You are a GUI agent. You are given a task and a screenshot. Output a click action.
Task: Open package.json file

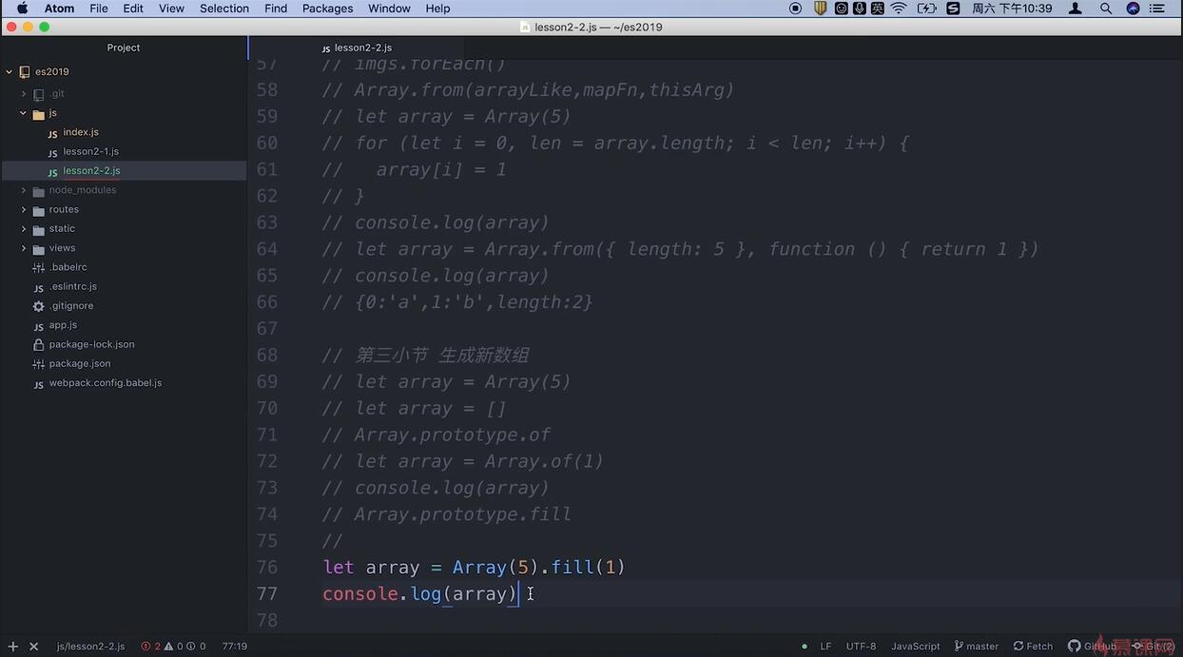(x=80, y=363)
